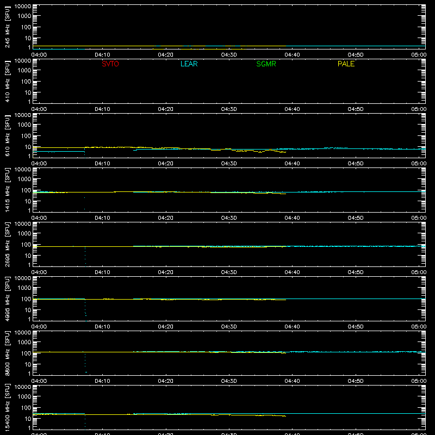Click the 100 tick on the 610 MHz axis

click(x=26, y=136)
